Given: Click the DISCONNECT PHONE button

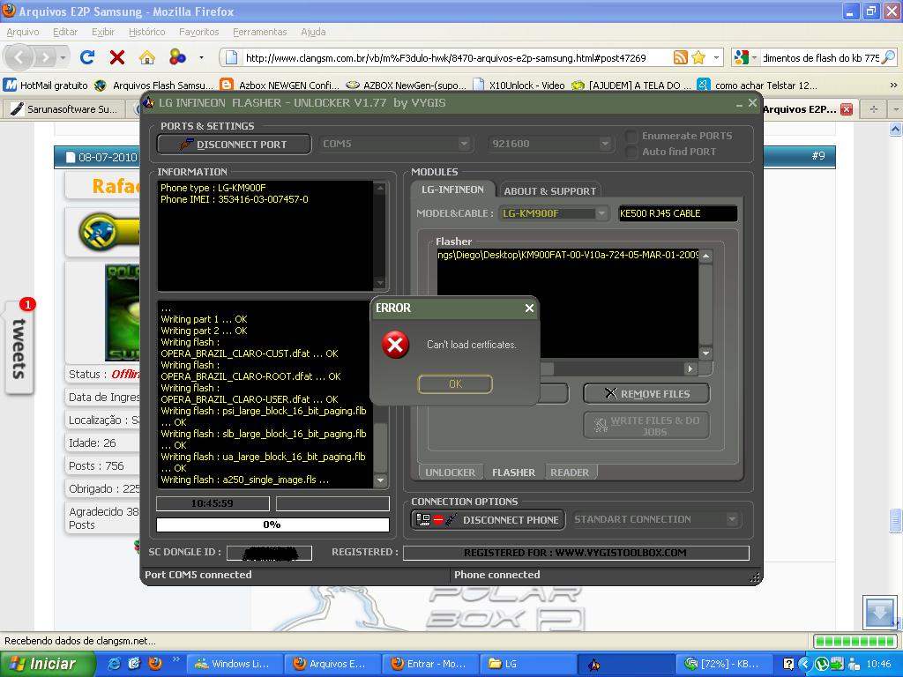Looking at the screenshot, I should [x=488, y=520].
